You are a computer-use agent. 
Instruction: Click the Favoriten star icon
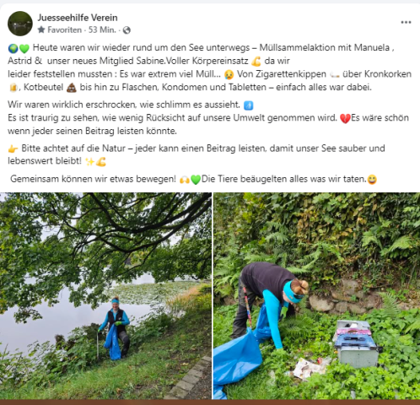click(41, 30)
